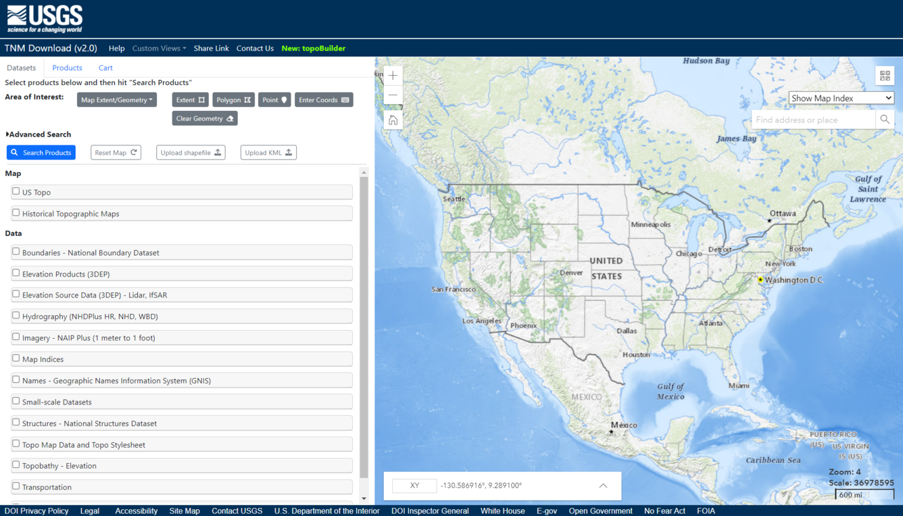Click the scrollbar's up arrow
This screenshot has width=903, height=516.
point(364,173)
